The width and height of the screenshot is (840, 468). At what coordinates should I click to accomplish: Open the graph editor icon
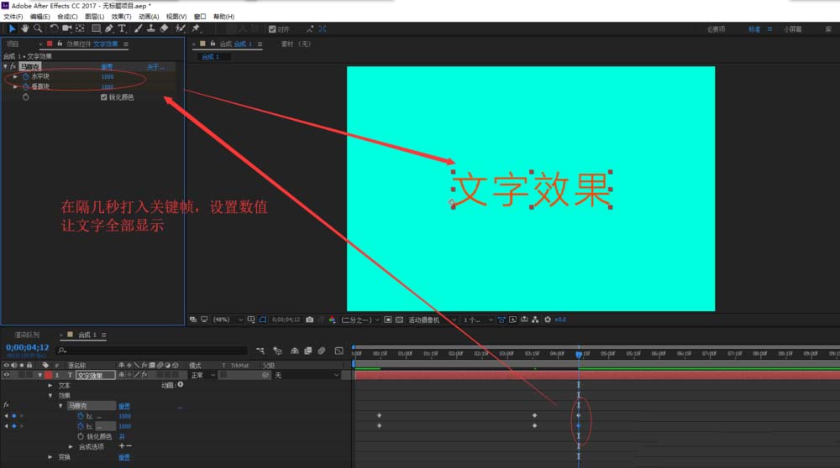pos(339,351)
